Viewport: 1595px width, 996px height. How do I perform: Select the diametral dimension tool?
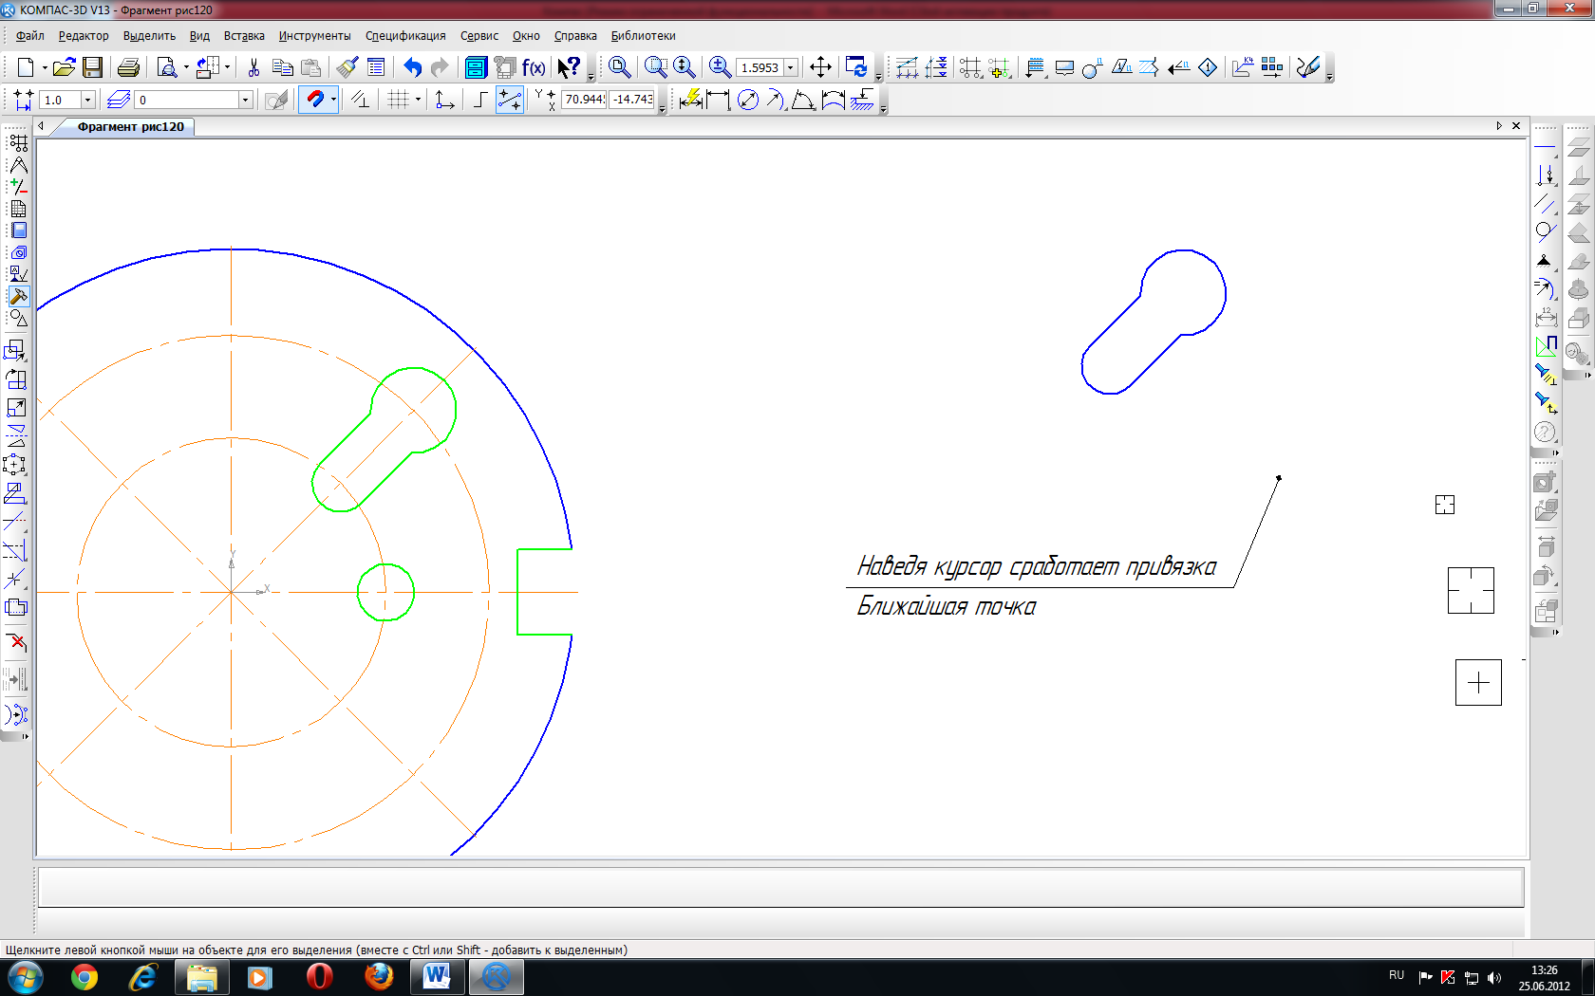pos(748,100)
